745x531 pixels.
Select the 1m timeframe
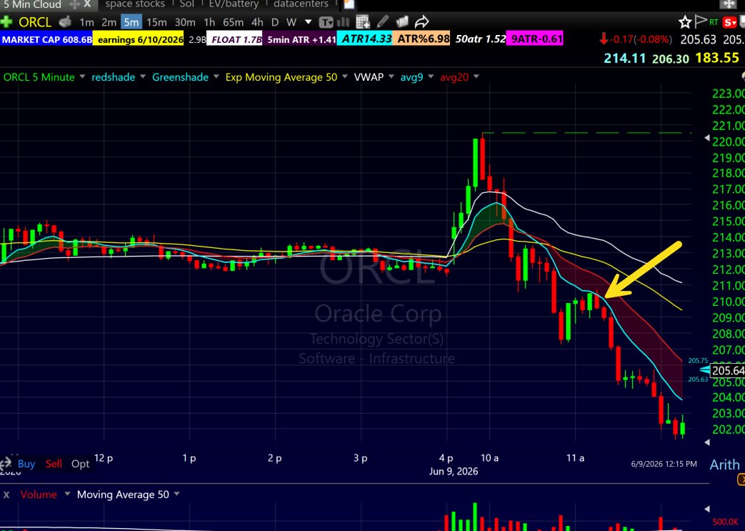click(86, 22)
